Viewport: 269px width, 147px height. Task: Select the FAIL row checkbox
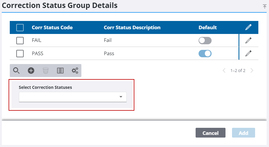(20, 40)
